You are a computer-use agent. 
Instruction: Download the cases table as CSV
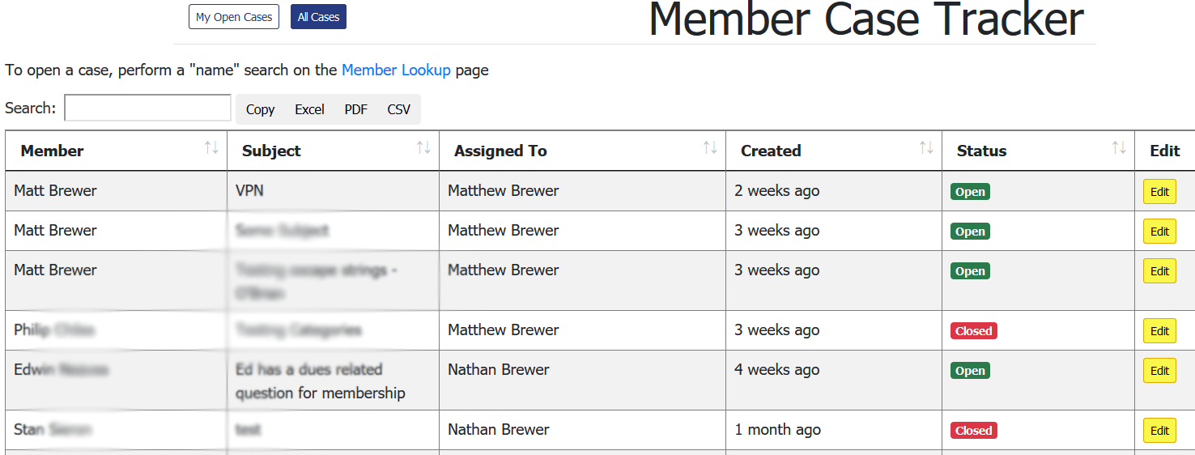click(x=398, y=109)
